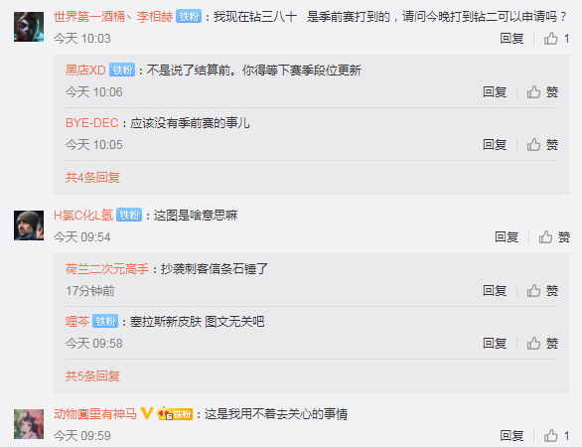Reply to 荷兰二次元高手's comment
The width and height of the screenshot is (582, 447).
point(495,290)
